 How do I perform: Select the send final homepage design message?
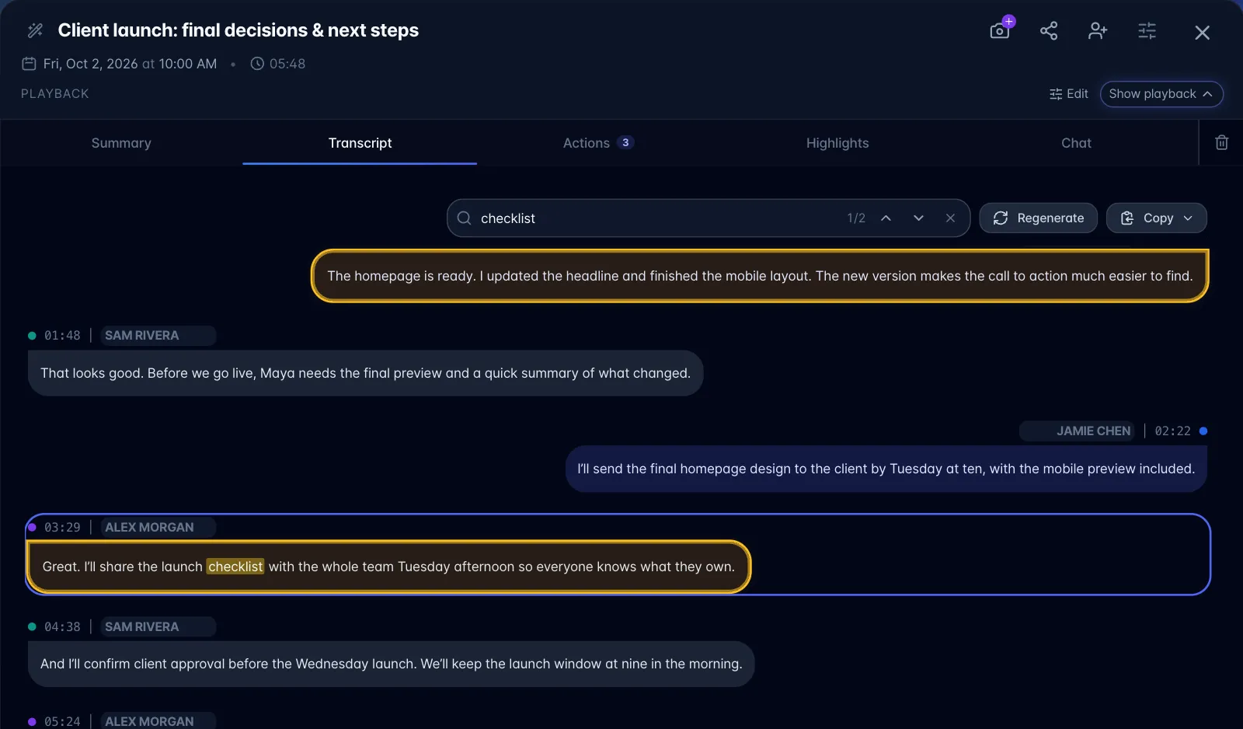886,469
